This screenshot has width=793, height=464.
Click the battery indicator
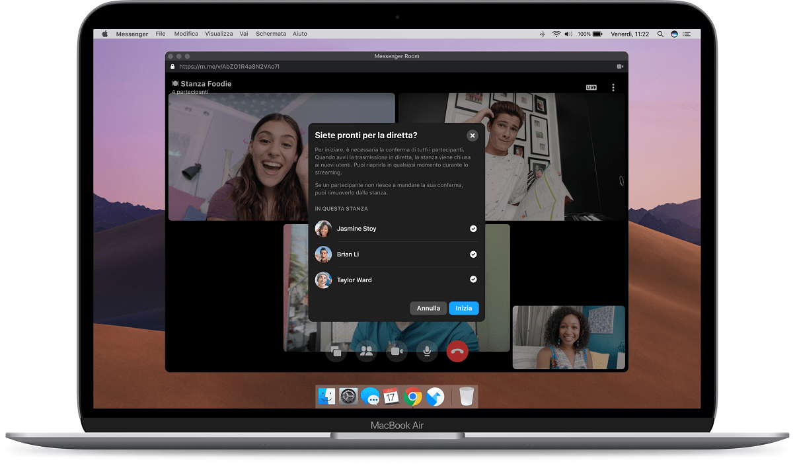[x=590, y=34]
